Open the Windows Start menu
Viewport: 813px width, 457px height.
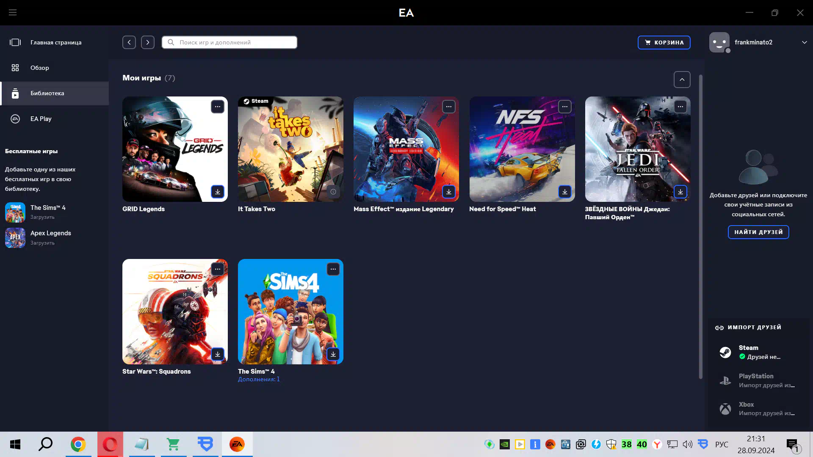click(15, 444)
